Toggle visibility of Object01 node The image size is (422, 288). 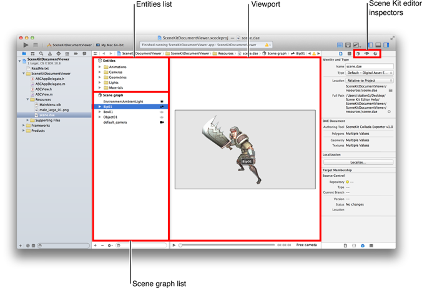point(162,117)
